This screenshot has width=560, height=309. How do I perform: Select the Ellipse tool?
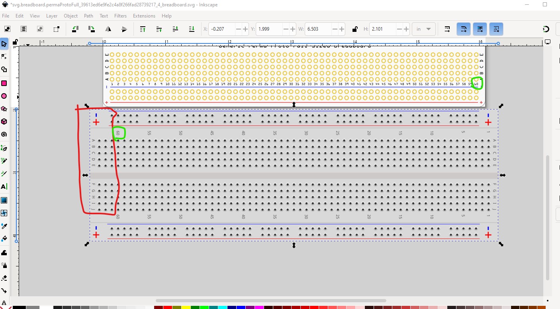[x=4, y=96]
